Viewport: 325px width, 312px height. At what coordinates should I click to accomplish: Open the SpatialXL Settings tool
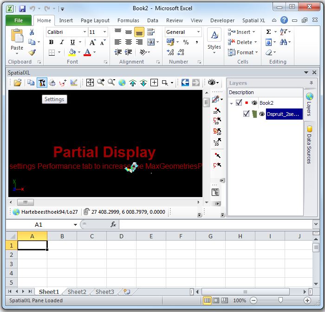click(42, 83)
